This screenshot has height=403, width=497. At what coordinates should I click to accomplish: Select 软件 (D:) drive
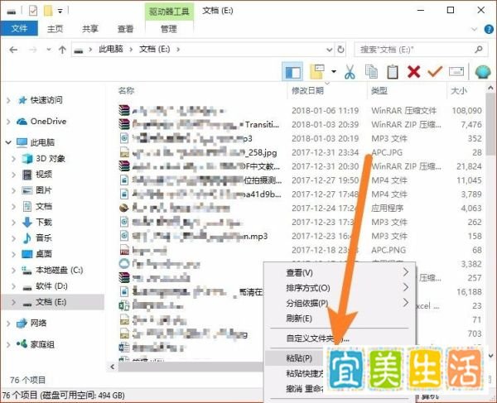tap(51, 286)
